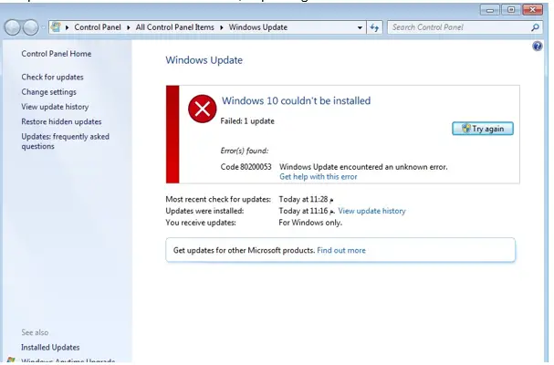Viewport: 554px width, 365px height.
Task: Click Find out more link
Action: (x=341, y=251)
